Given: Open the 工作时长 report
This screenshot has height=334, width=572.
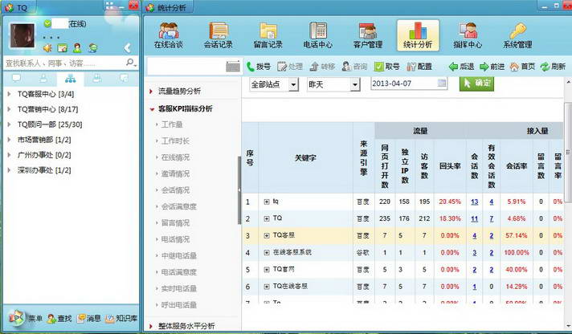Looking at the screenshot, I should (x=175, y=141).
